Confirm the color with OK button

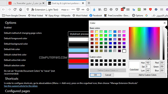96,75
